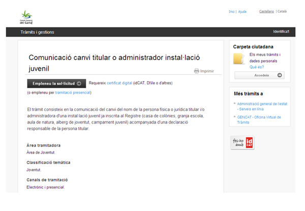Switch language to Castellano

click(x=266, y=11)
